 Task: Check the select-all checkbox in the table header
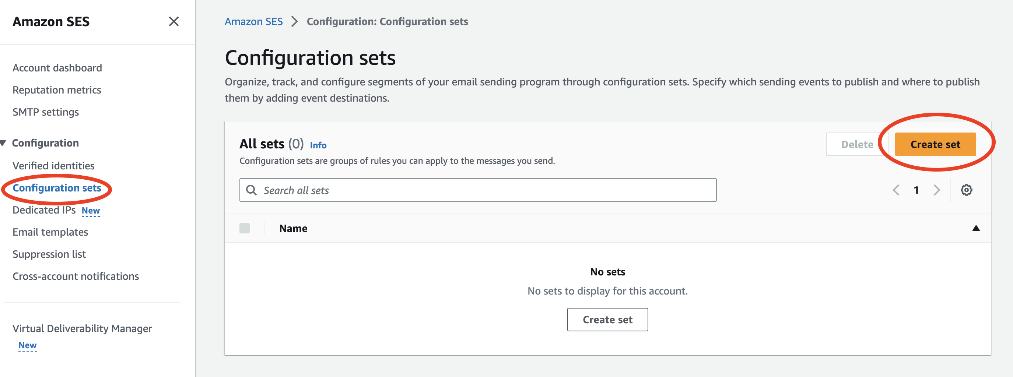[x=245, y=228]
